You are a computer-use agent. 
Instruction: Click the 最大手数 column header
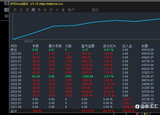55,46
